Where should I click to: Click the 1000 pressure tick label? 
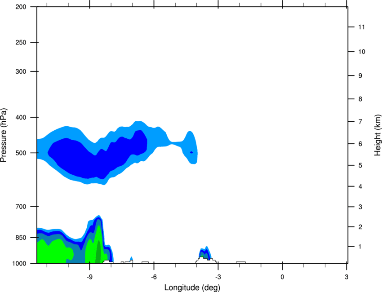[19, 263]
